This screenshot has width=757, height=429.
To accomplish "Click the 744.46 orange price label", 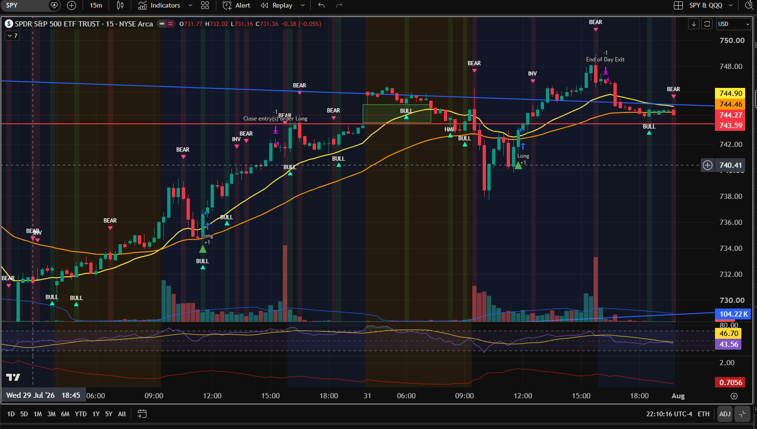I will pos(731,104).
